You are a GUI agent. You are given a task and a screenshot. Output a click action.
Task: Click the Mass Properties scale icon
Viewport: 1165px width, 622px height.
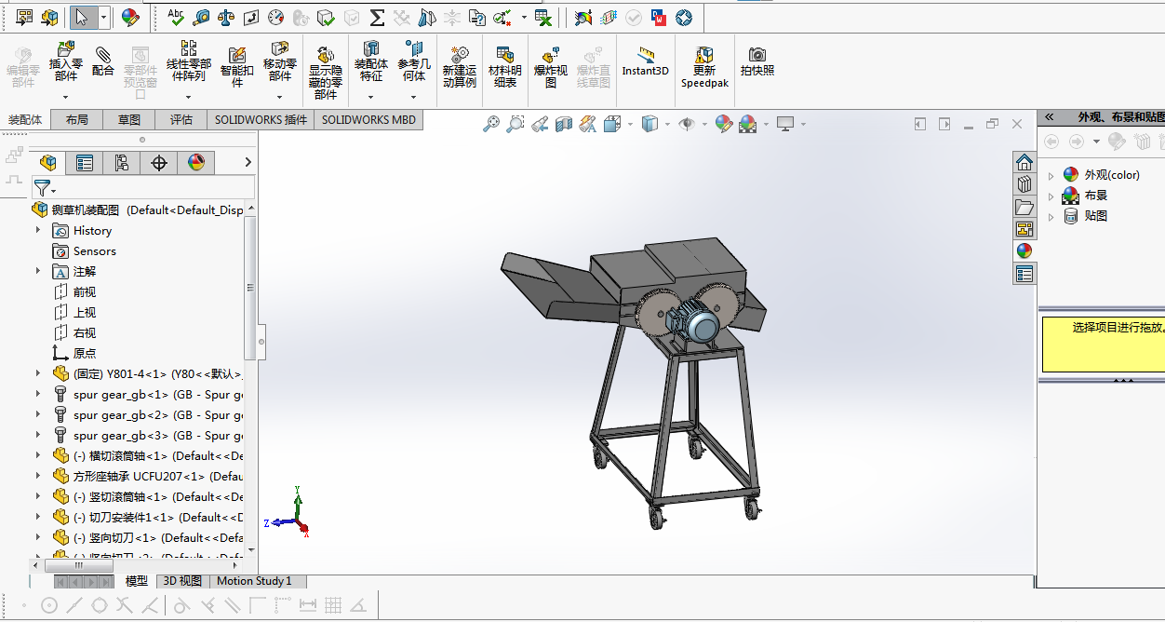click(x=226, y=17)
